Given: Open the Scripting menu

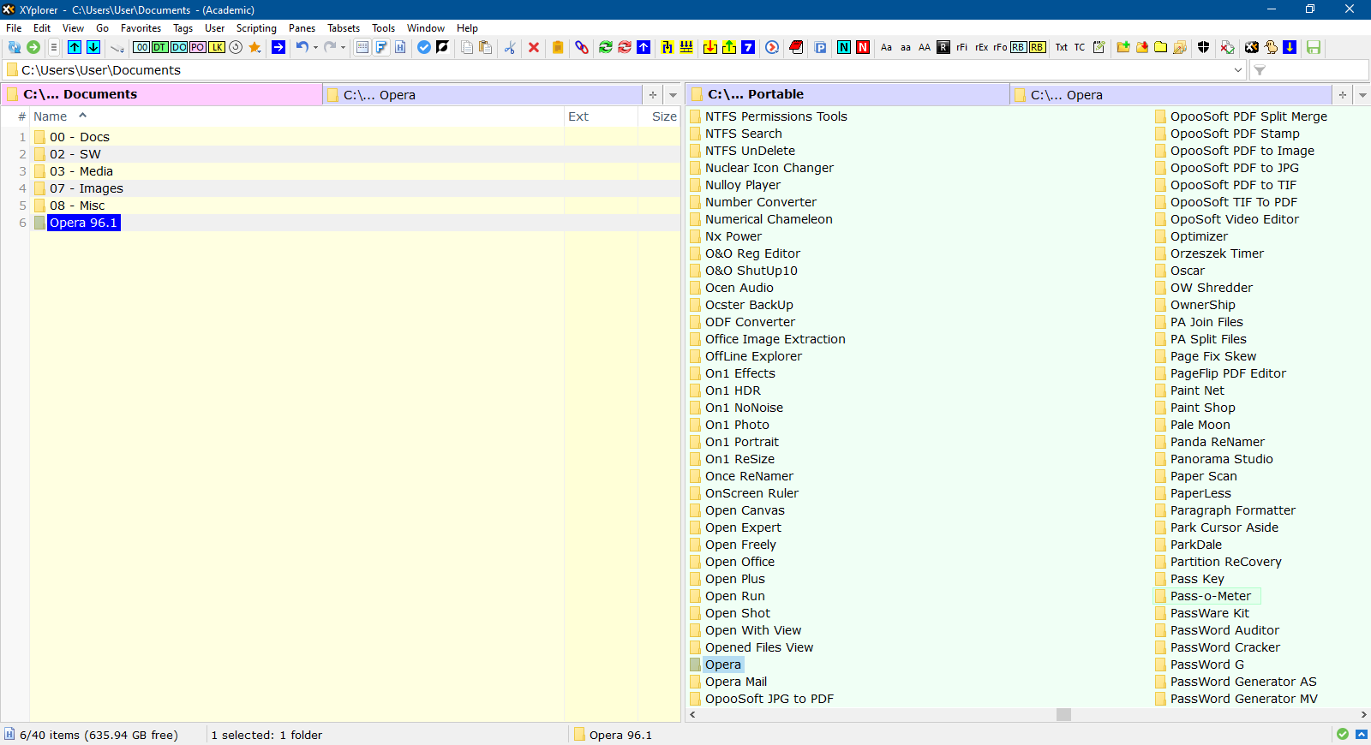Looking at the screenshot, I should 256,28.
